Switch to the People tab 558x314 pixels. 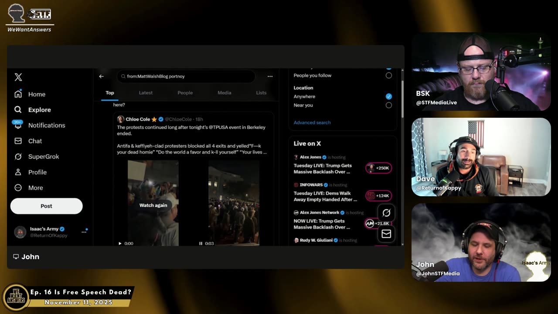[185, 93]
